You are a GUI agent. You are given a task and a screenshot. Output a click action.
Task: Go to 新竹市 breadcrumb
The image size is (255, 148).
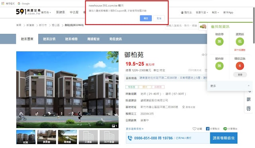[43, 25]
